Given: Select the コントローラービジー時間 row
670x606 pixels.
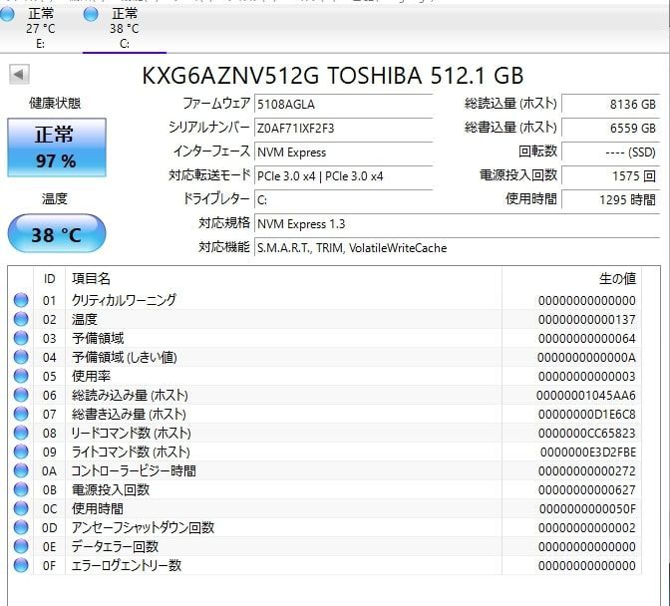Looking at the screenshot, I should tap(325, 470).
